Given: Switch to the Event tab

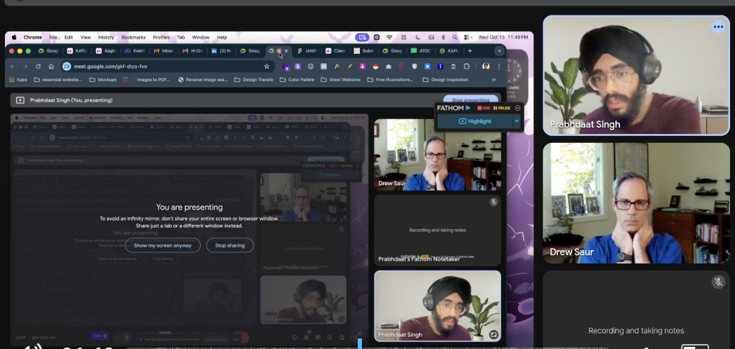Looking at the screenshot, I should coord(134,50).
